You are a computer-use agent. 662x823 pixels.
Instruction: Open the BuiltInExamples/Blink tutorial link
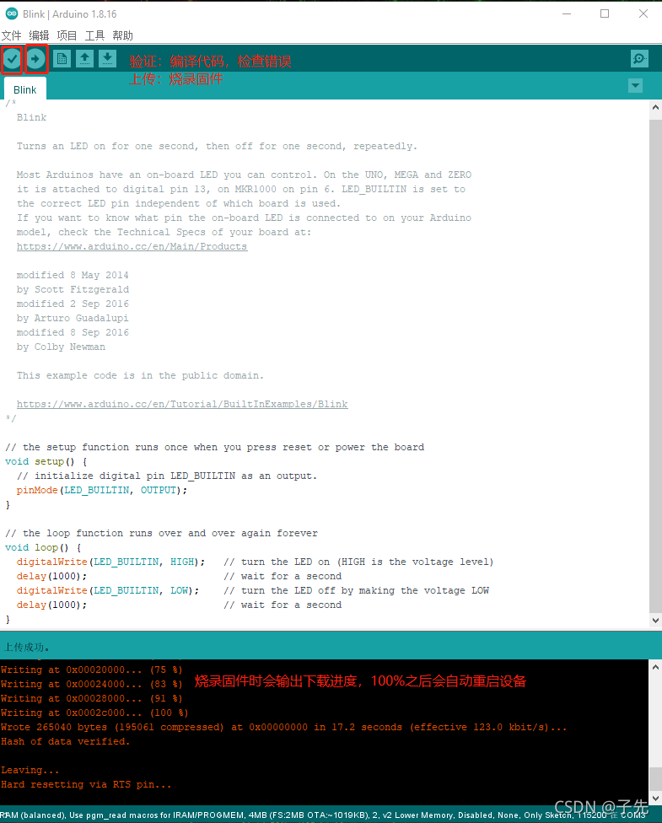tap(182, 404)
